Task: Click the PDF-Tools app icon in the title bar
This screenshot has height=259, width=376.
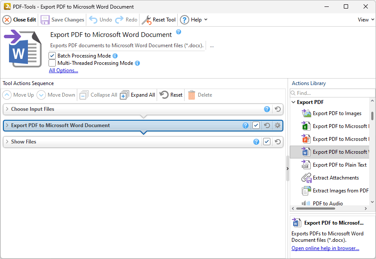Action: coord(7,6)
